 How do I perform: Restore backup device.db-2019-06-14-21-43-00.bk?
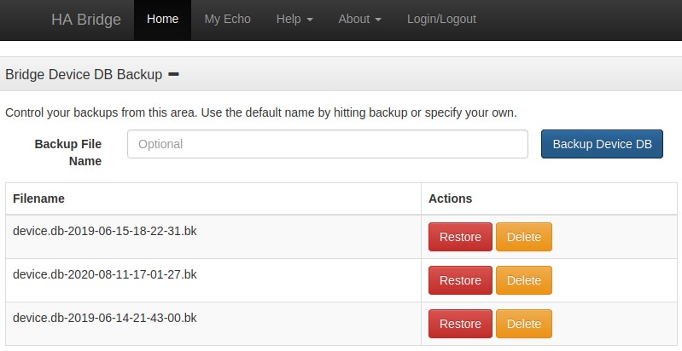[460, 324]
